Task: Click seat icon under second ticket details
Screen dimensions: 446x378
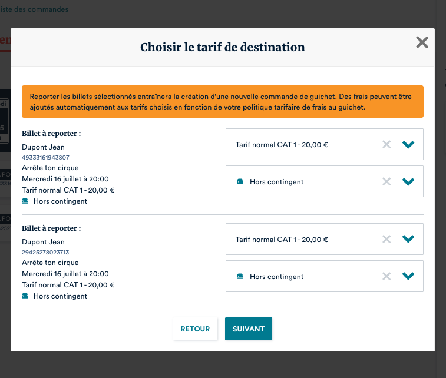Action: tap(25, 296)
